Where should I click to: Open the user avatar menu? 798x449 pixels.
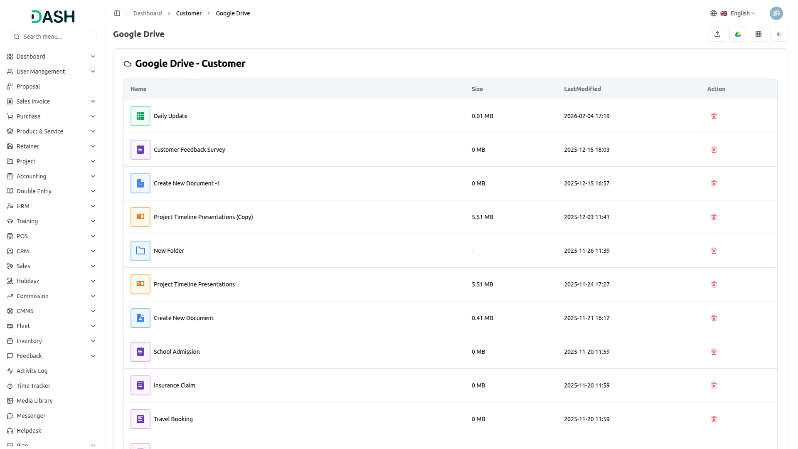click(776, 13)
